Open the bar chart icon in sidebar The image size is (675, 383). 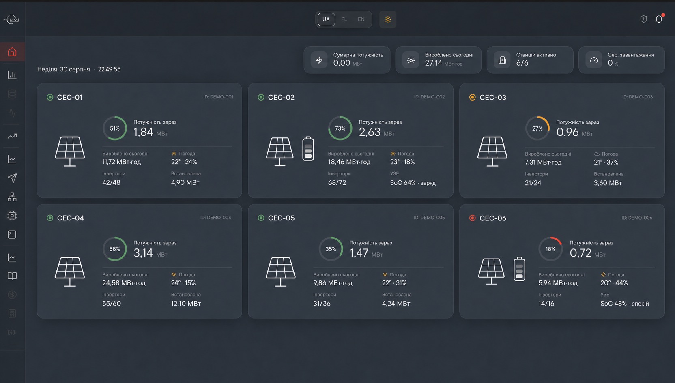(12, 75)
